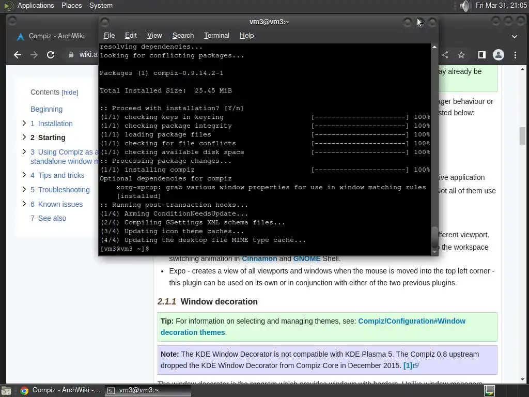Expand the Troubleshooting contents section
The image size is (529, 397).
[x=24, y=189]
